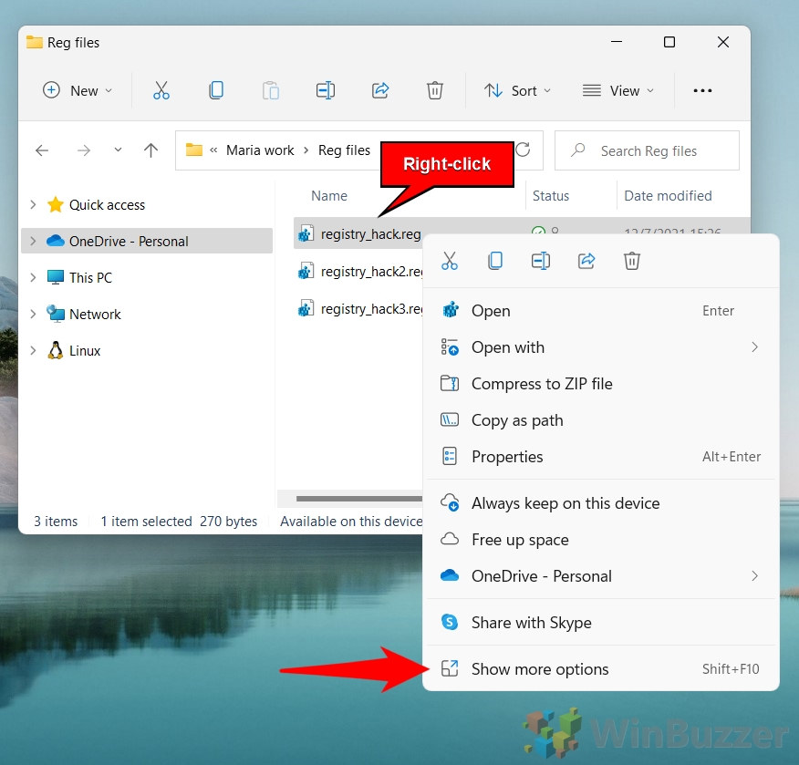Click the Share icon in the context menu
This screenshot has width=799, height=765.
pyautogui.click(x=586, y=261)
